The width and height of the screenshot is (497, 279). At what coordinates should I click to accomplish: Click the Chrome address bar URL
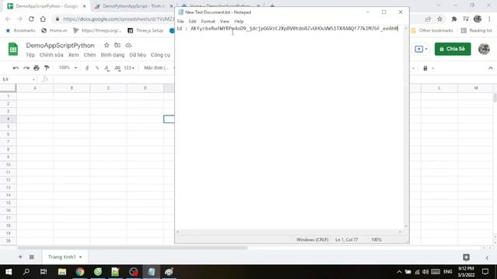pyautogui.click(x=118, y=19)
